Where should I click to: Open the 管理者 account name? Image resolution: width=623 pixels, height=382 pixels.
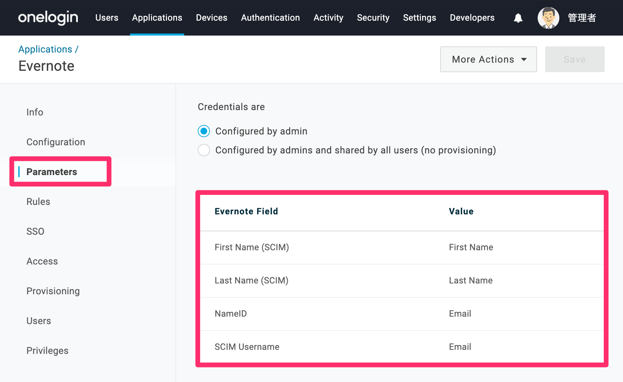click(582, 18)
